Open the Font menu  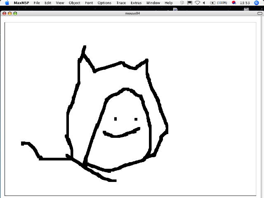click(x=89, y=3)
